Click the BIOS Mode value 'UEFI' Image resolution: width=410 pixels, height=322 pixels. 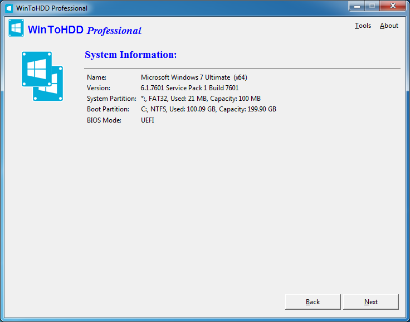pyautogui.click(x=148, y=120)
